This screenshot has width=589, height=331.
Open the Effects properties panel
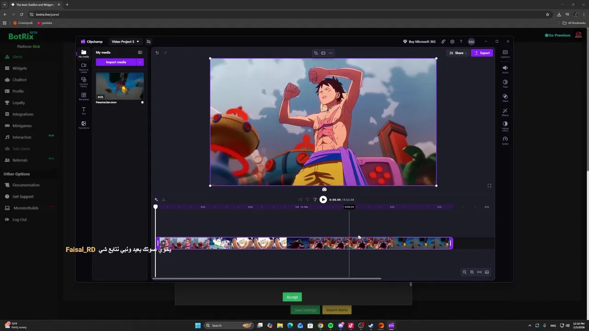505,112
